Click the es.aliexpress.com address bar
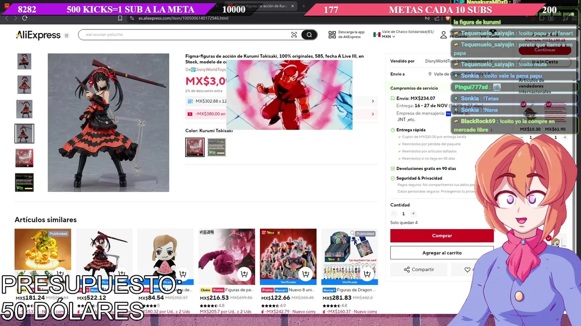The width and height of the screenshot is (581, 326). [183, 18]
